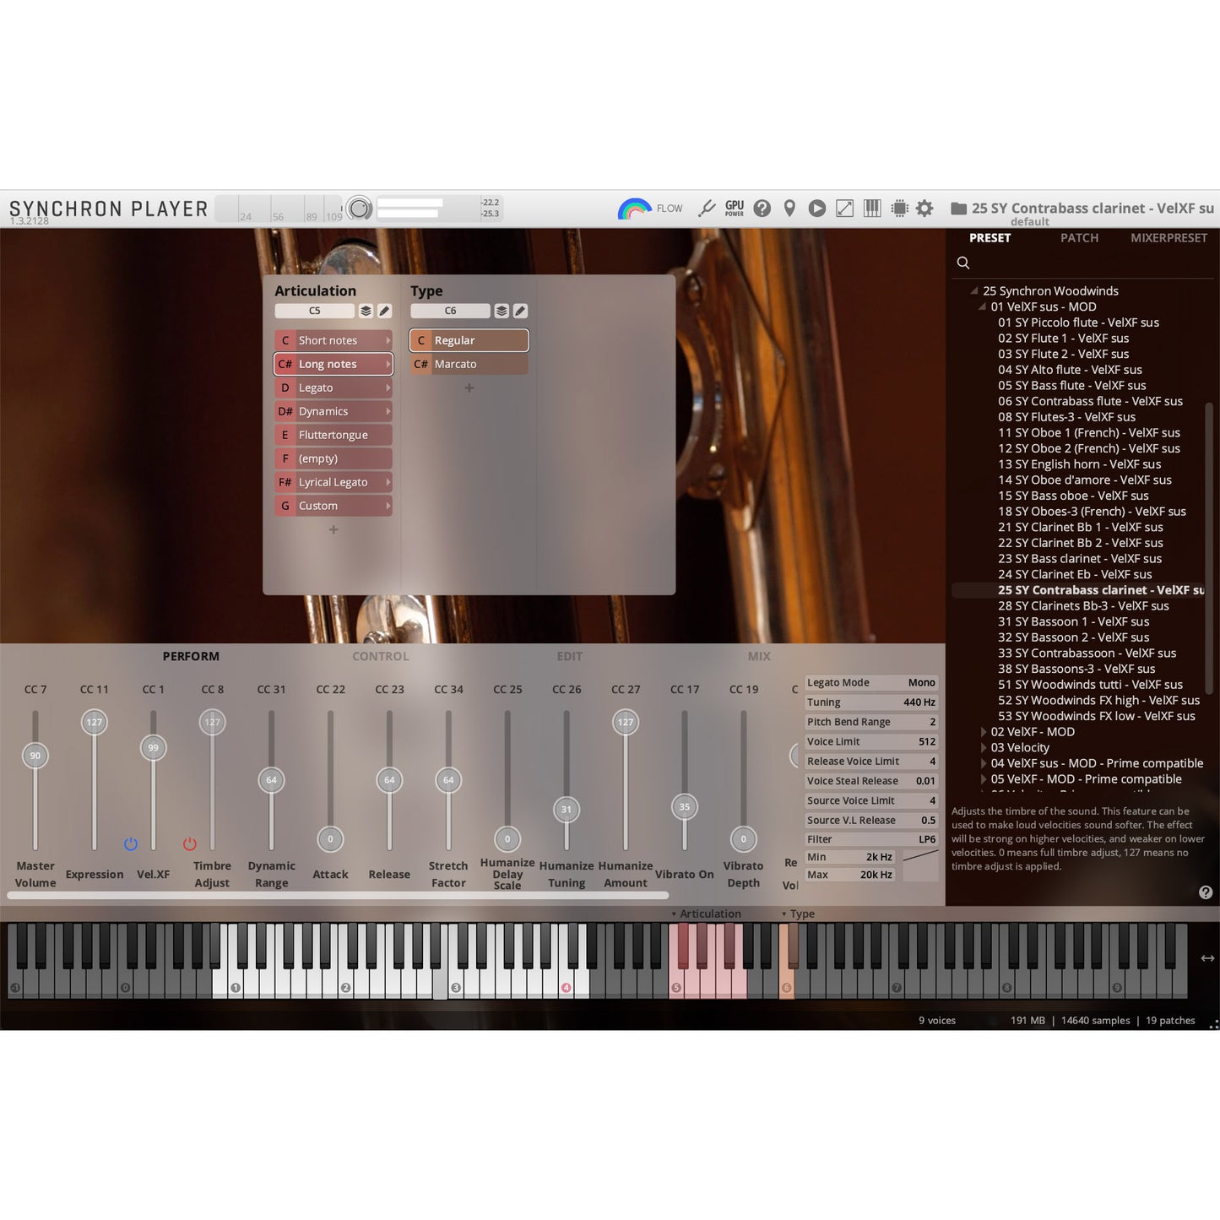The width and height of the screenshot is (1220, 1220).
Task: Expand the 03 Velocity folder
Action: (984, 747)
